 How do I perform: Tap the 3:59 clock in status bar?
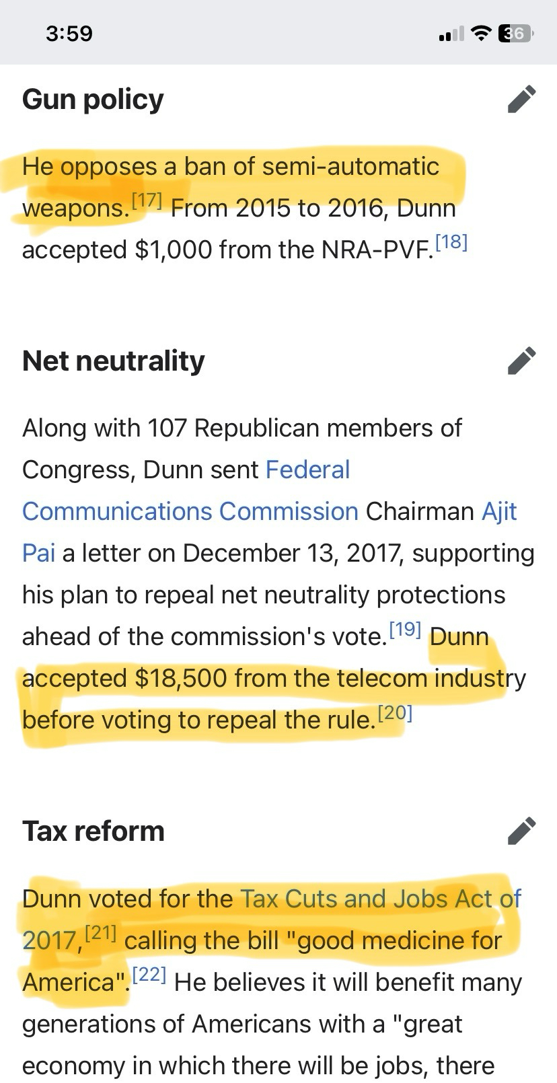click(69, 33)
